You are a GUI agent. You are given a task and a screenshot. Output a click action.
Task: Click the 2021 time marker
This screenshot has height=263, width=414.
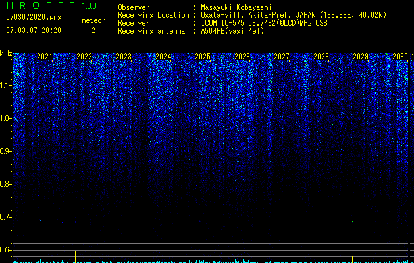coord(45,56)
